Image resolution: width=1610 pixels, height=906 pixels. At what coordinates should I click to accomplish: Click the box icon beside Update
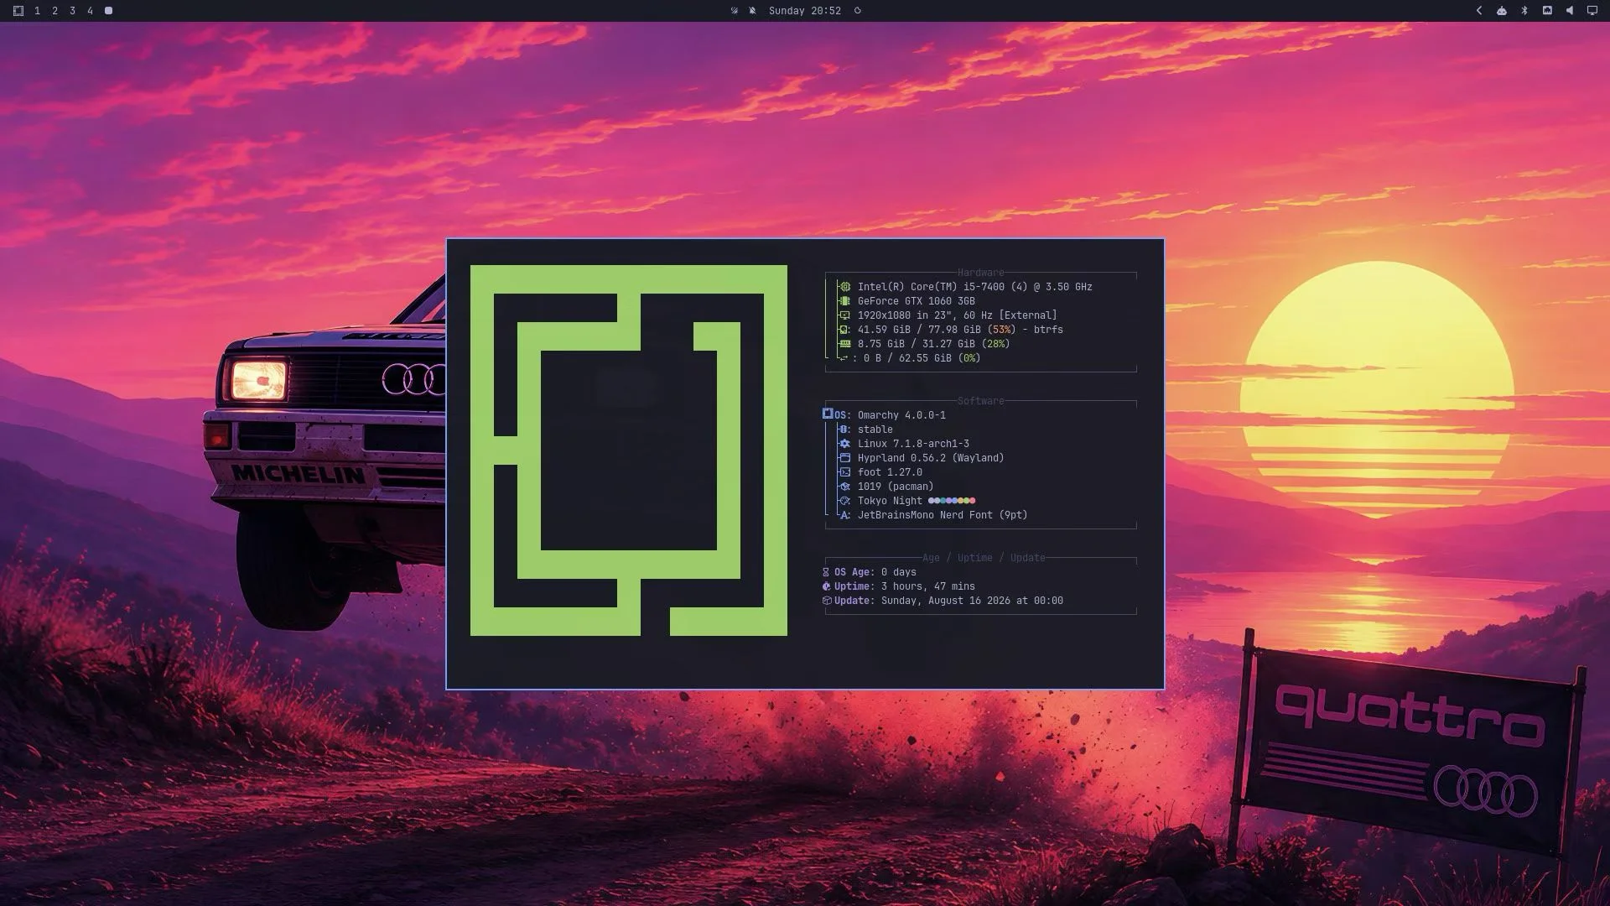coord(827,601)
